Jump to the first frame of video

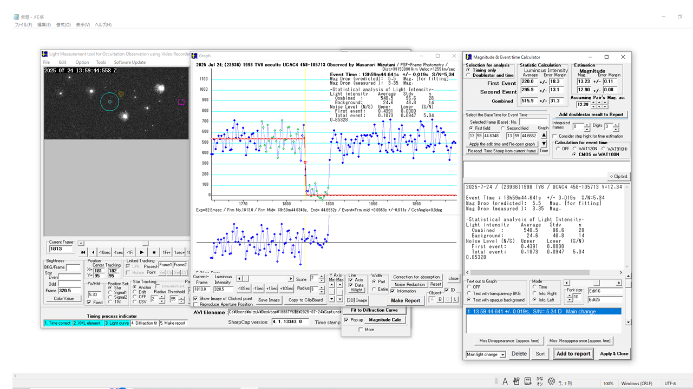point(83,252)
